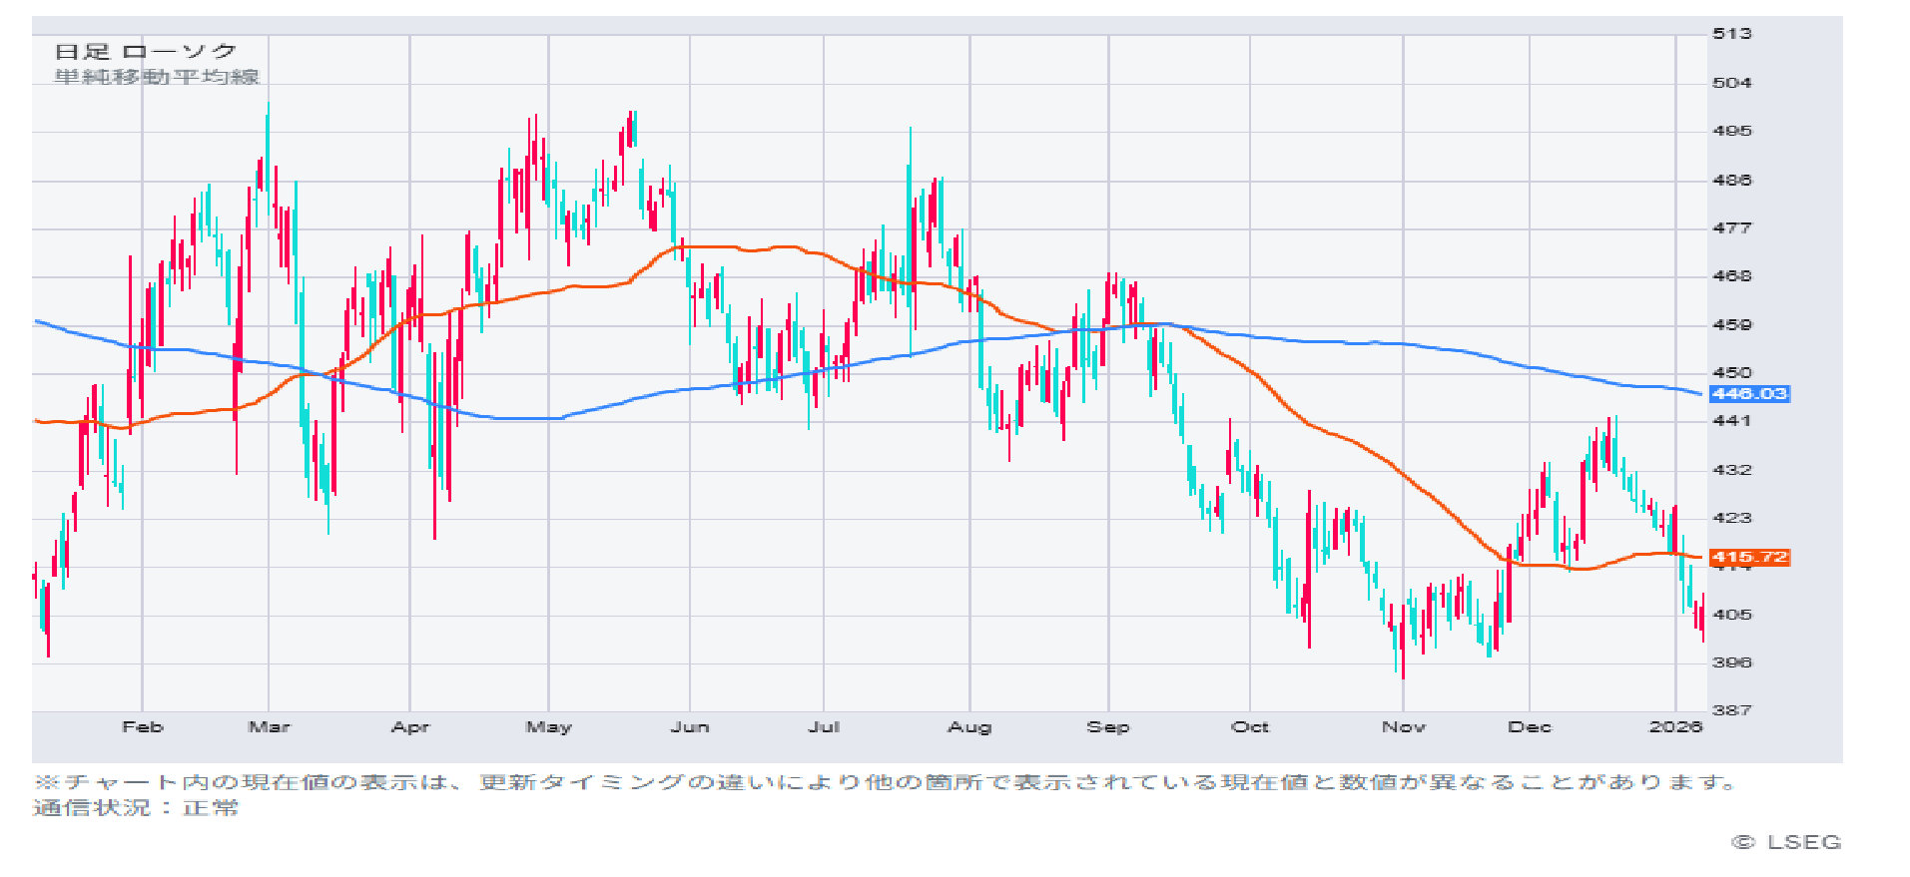
Task: Click the 日足 ローソク chart title
Action: [146, 52]
